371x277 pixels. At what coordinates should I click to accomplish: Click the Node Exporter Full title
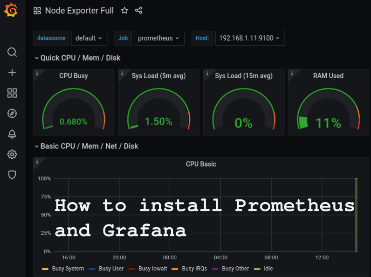[79, 11]
